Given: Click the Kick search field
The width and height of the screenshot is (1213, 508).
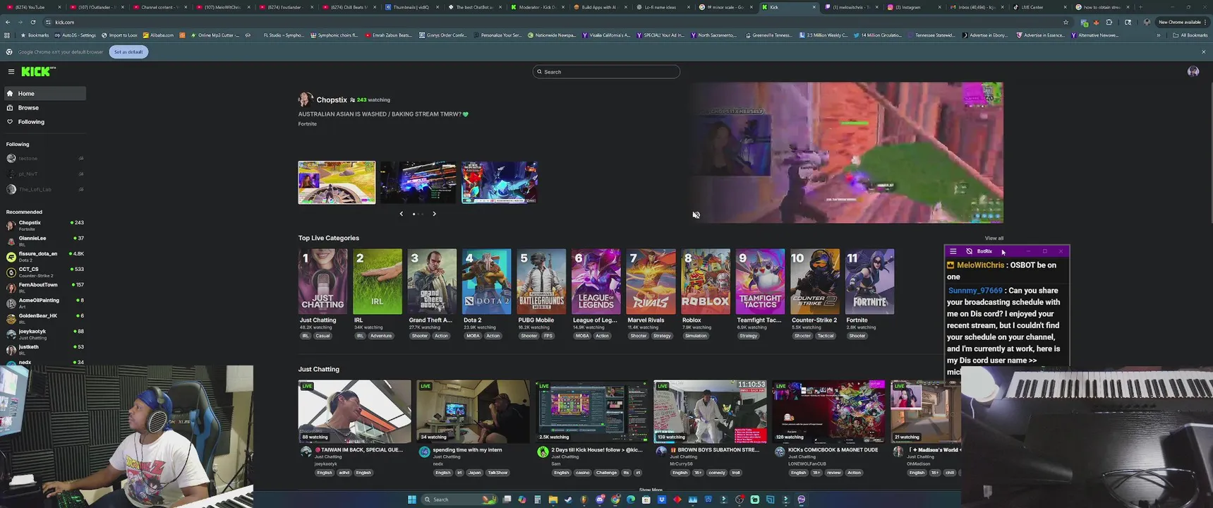Looking at the screenshot, I should (606, 71).
